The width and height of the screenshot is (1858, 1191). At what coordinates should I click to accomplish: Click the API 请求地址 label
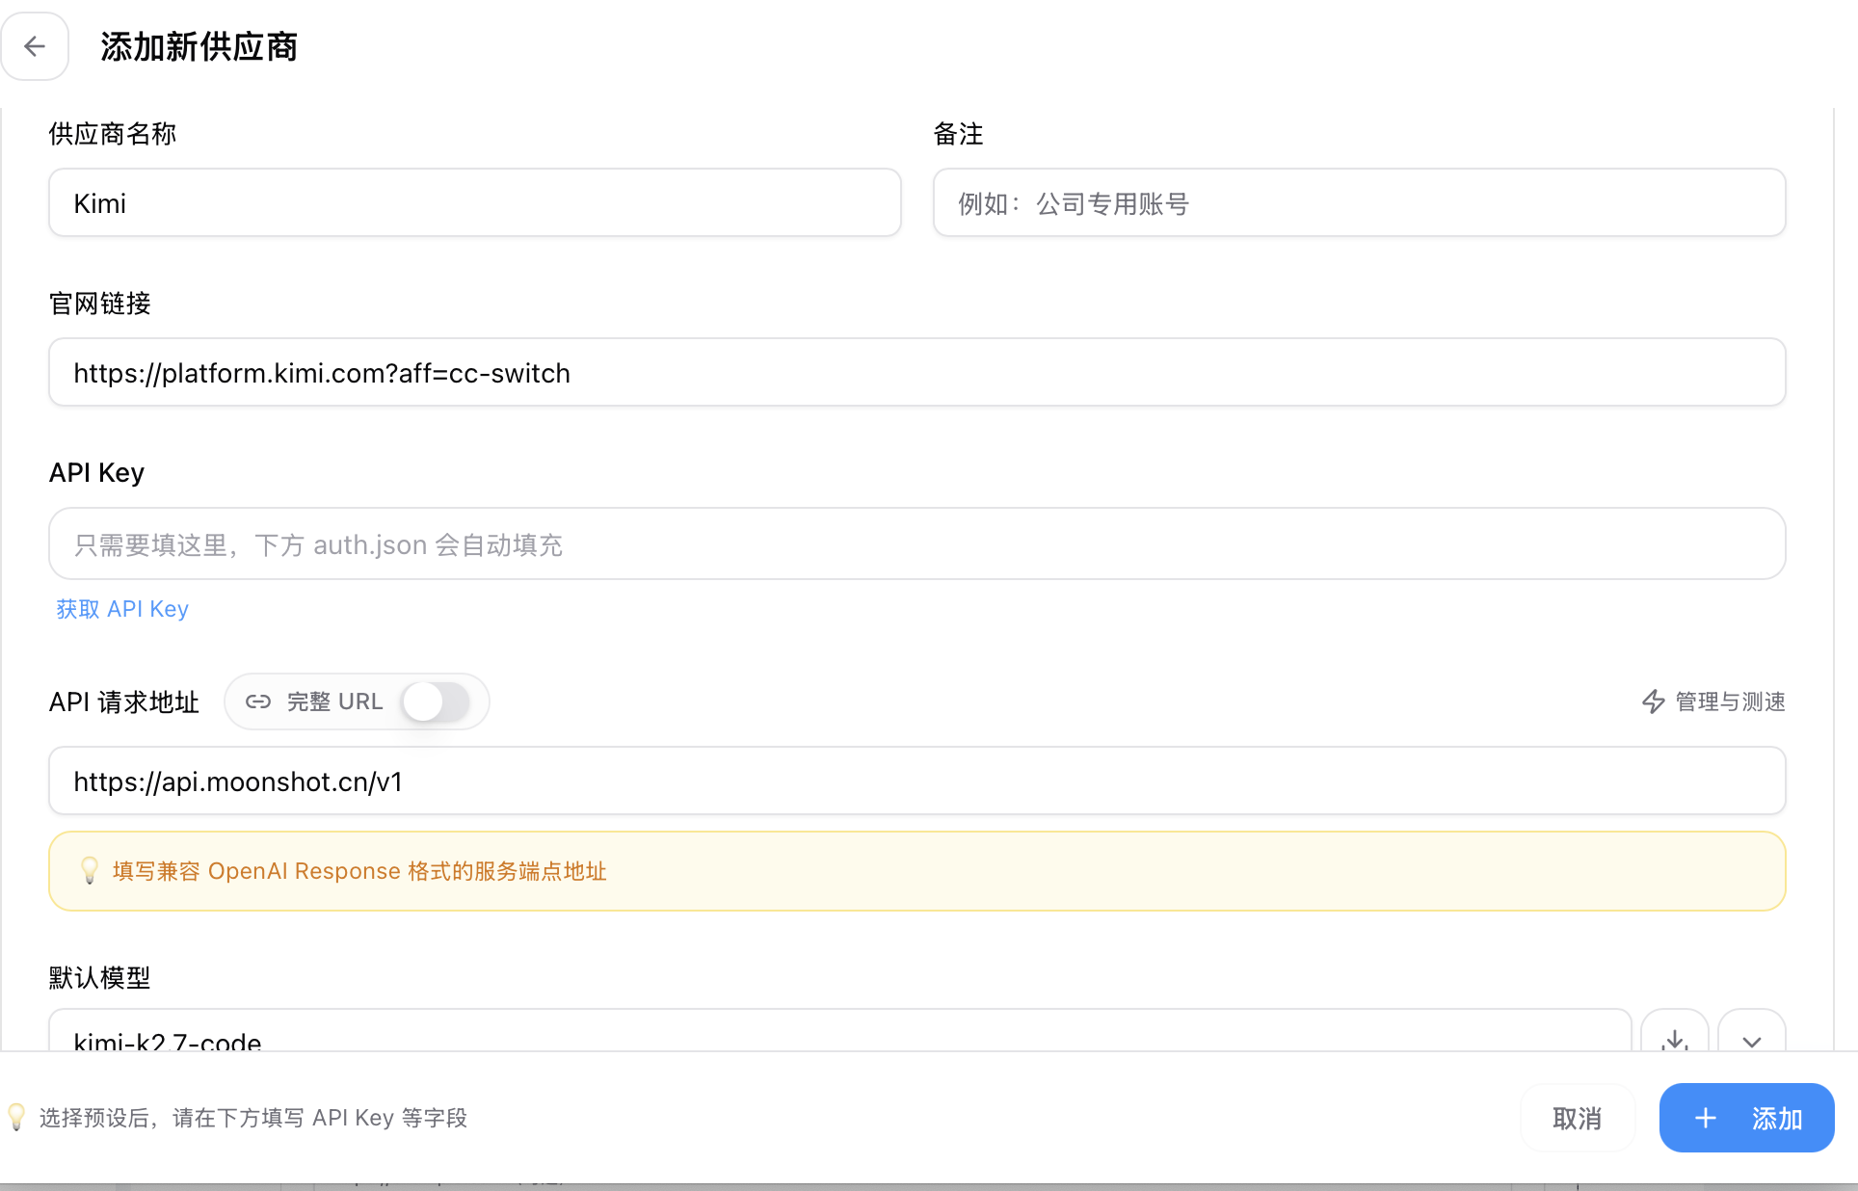pos(124,701)
